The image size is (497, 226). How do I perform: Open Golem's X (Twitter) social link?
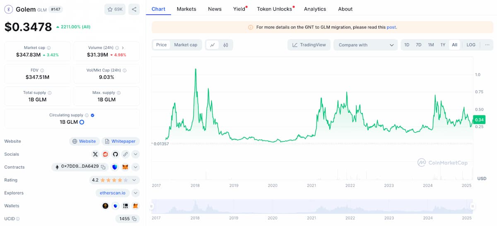pos(95,154)
